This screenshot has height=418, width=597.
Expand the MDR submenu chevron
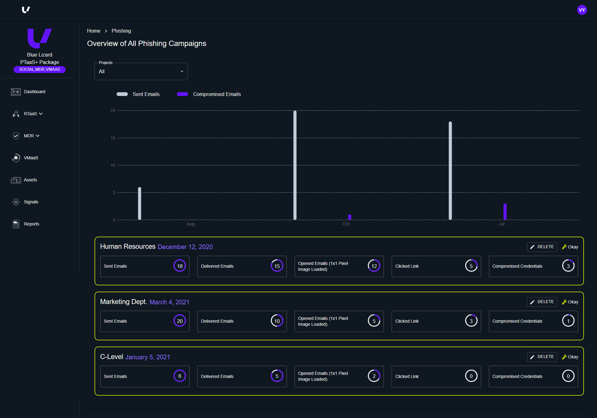pos(38,136)
